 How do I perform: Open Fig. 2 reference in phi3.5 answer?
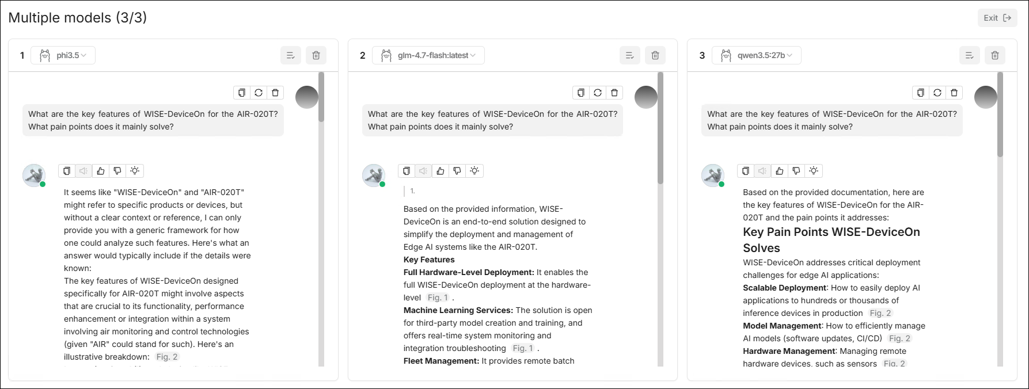click(x=167, y=357)
